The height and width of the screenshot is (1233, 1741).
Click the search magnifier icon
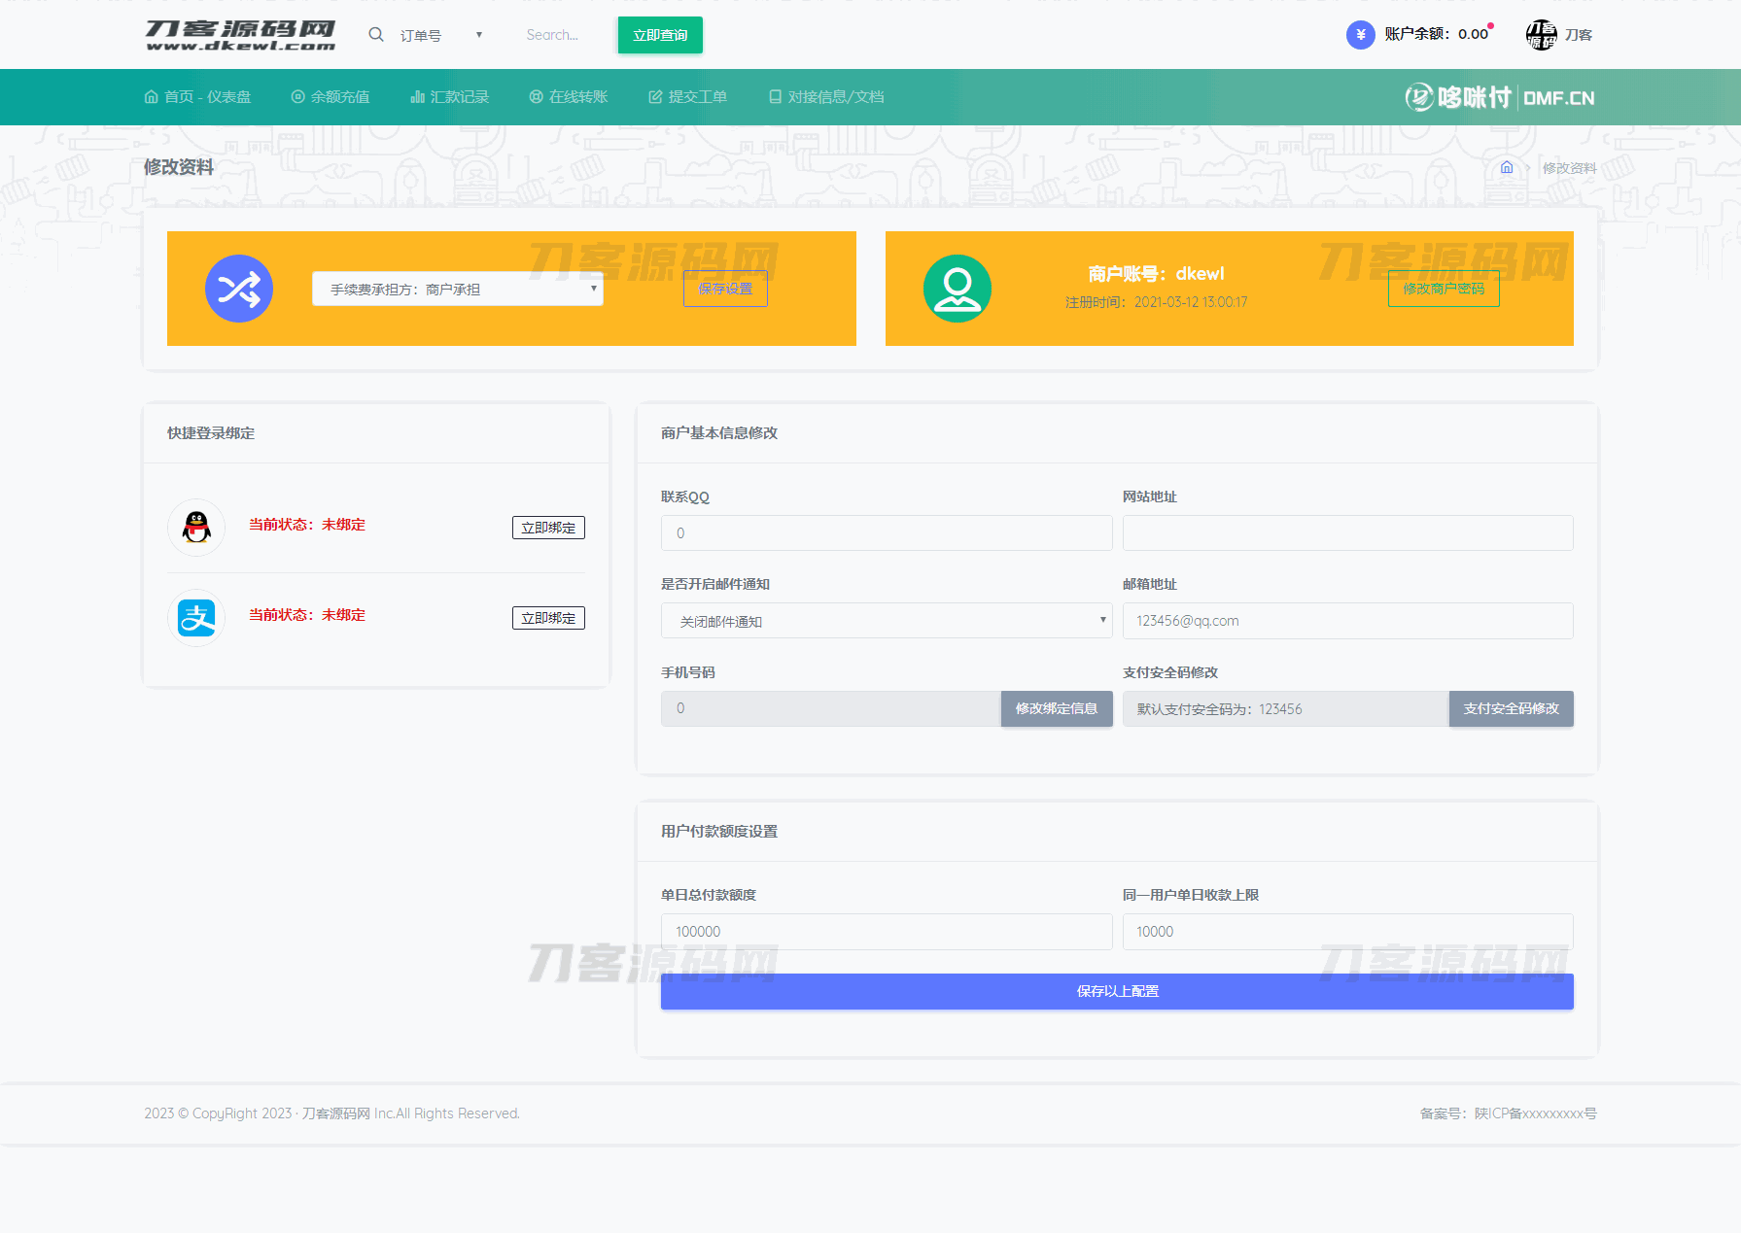coord(376,35)
